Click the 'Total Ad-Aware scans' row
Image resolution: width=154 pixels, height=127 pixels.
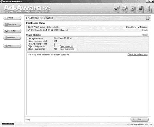[41, 44]
